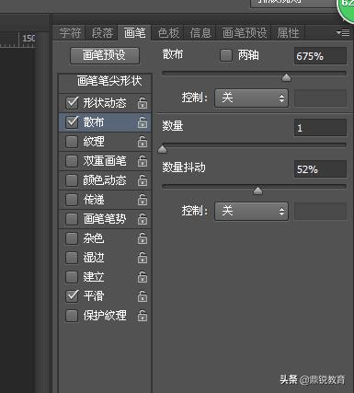This screenshot has width=354, height=393.
Task: Check the 两轴 both axes checkbox
Action: click(x=226, y=55)
